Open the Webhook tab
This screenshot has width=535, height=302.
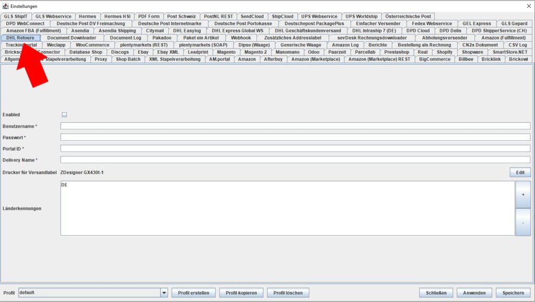(x=241, y=38)
